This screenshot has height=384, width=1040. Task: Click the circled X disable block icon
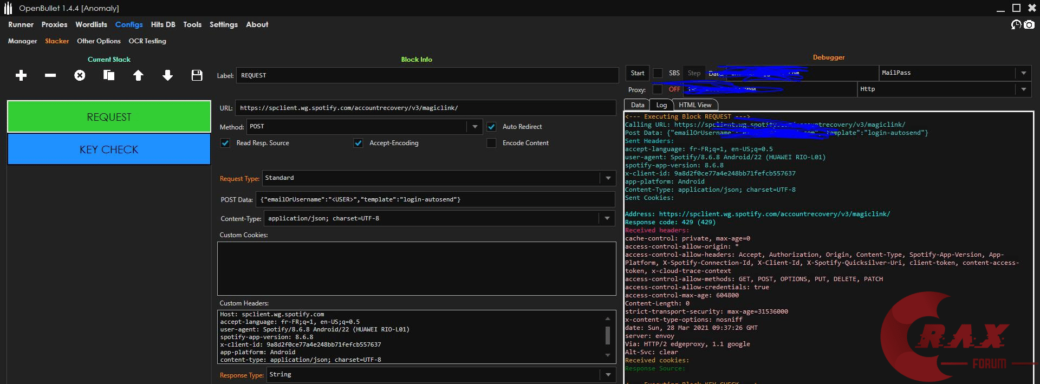[x=80, y=75]
